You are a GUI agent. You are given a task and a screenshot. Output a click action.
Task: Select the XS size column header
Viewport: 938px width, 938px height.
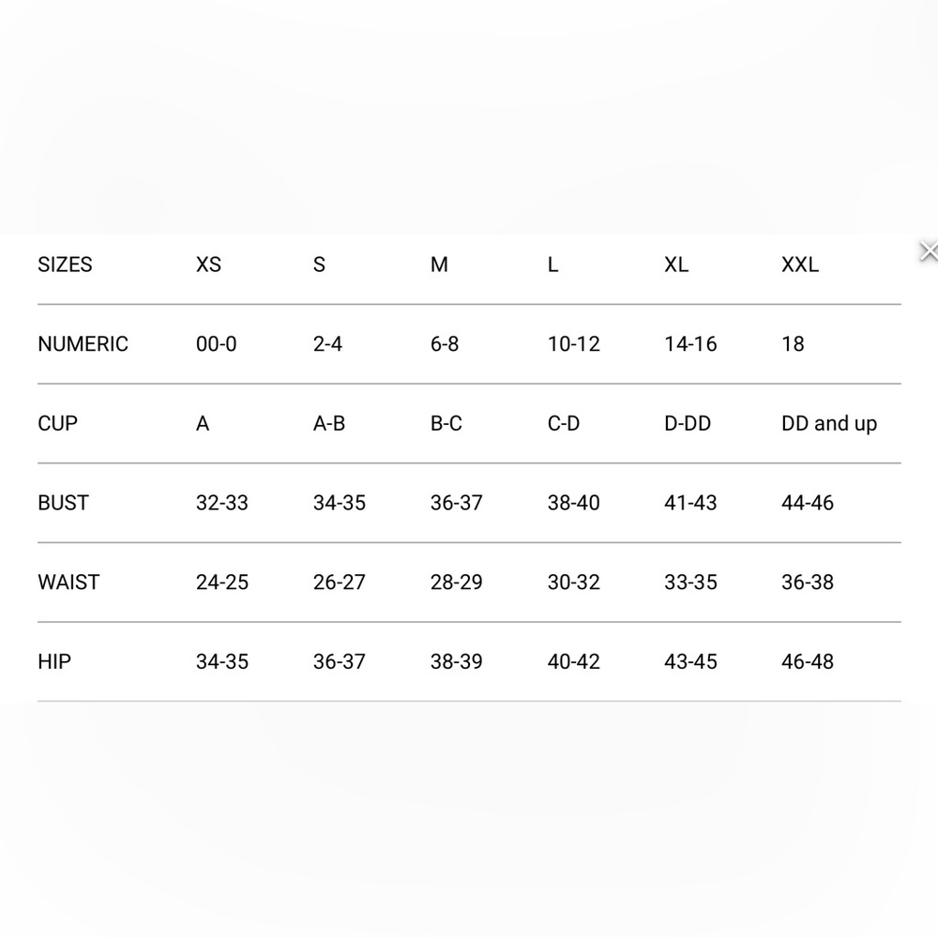tap(208, 265)
